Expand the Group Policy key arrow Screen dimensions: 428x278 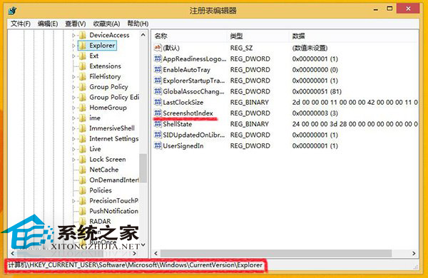pos(73,87)
